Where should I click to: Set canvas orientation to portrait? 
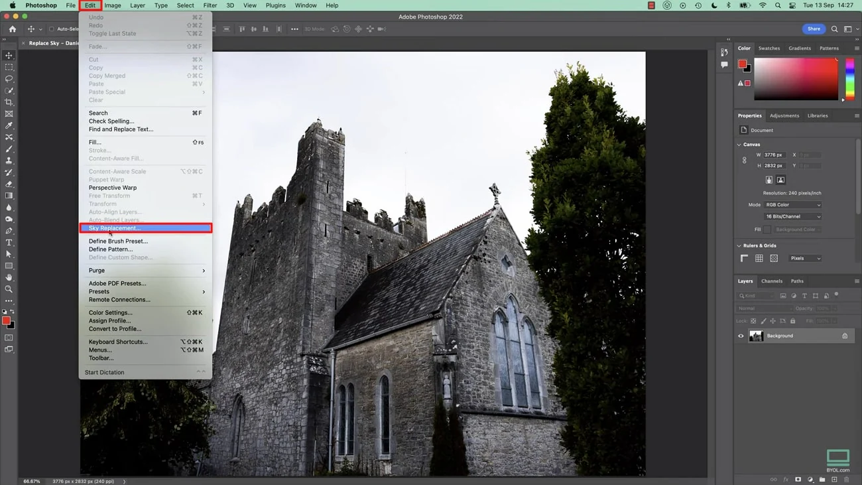769,180
